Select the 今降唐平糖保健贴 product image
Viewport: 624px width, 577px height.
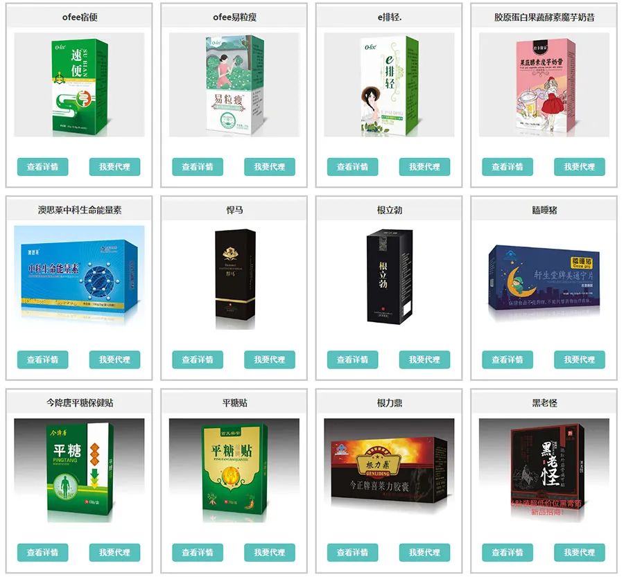(79, 470)
